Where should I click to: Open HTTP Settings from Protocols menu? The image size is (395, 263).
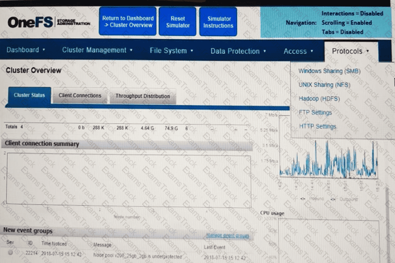point(318,126)
